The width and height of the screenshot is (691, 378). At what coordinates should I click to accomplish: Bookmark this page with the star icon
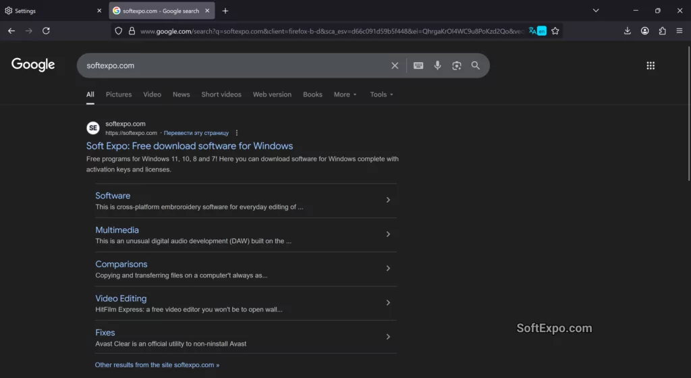coord(555,31)
